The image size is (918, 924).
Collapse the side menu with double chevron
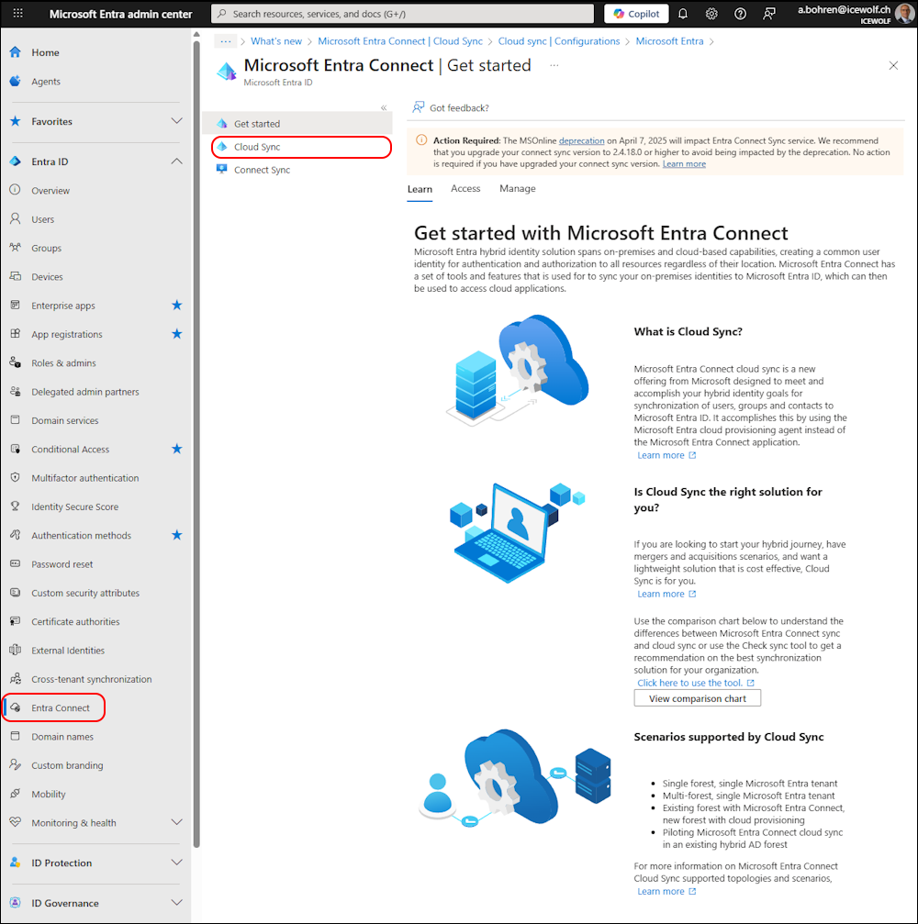click(384, 107)
